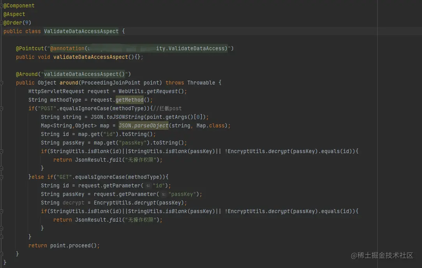This screenshot has width=422, height=268.
Task: Click the validateDataAccessAspect() method declaration name
Action: [91, 57]
